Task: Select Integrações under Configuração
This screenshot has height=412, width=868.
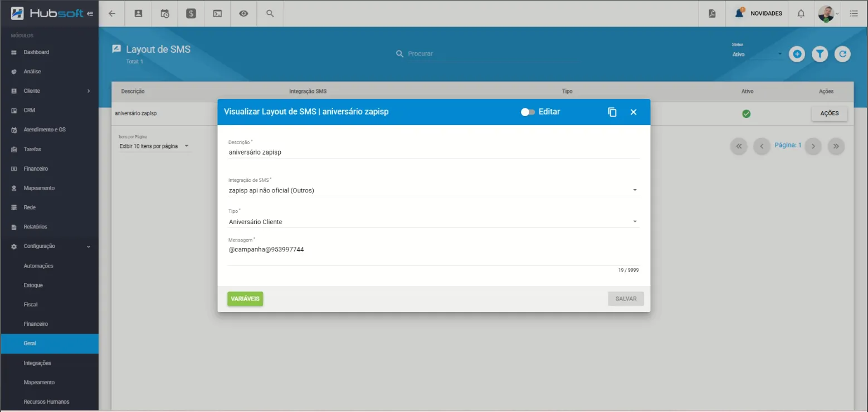Action: point(37,363)
